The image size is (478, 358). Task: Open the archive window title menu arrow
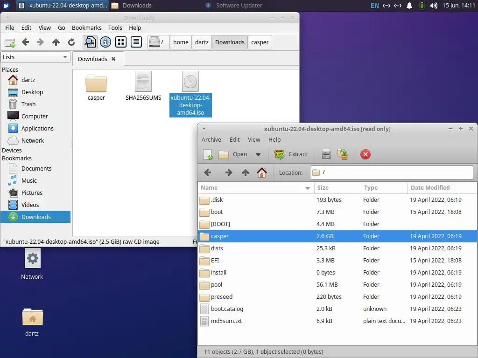(204, 129)
